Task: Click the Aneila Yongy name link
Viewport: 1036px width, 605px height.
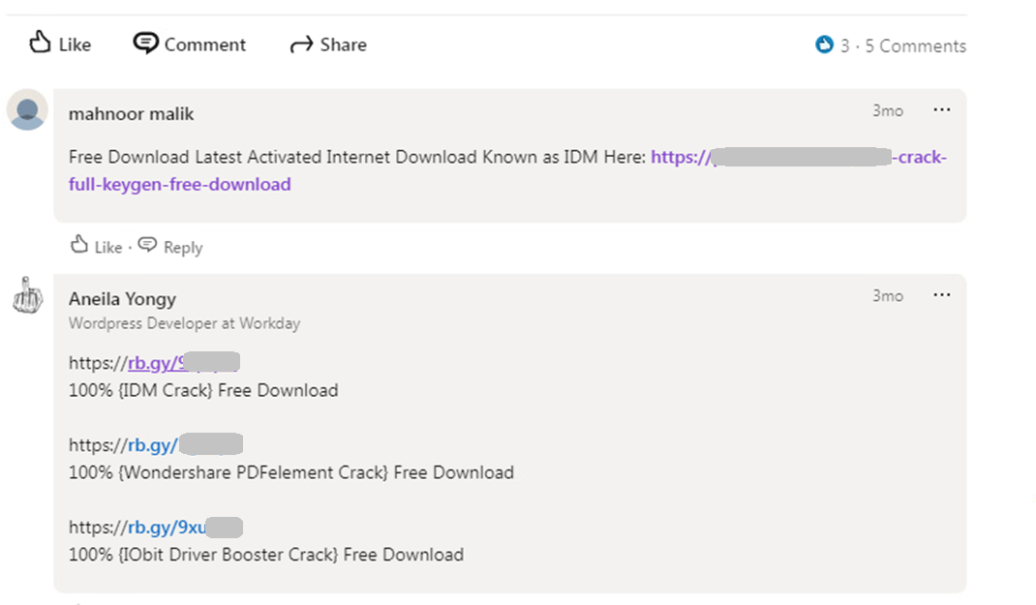Action: (x=122, y=299)
